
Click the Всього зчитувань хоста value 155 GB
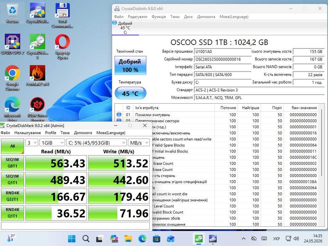(309, 51)
